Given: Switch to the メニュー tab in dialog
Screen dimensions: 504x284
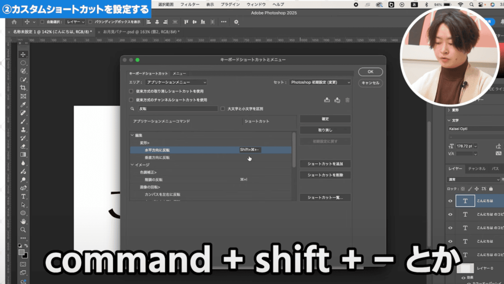Looking at the screenshot, I should 179,74.
